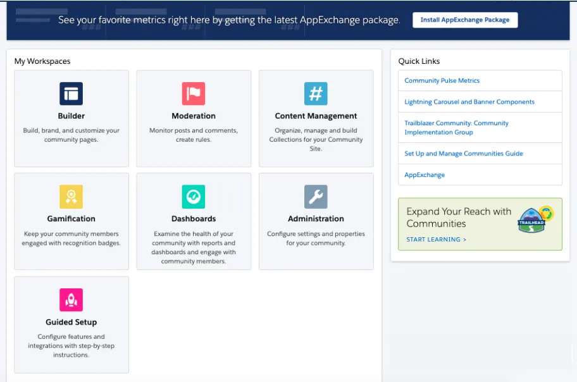Open the Community Pulse Metrics link
Screen dimensions: 577x382
[x=442, y=80]
